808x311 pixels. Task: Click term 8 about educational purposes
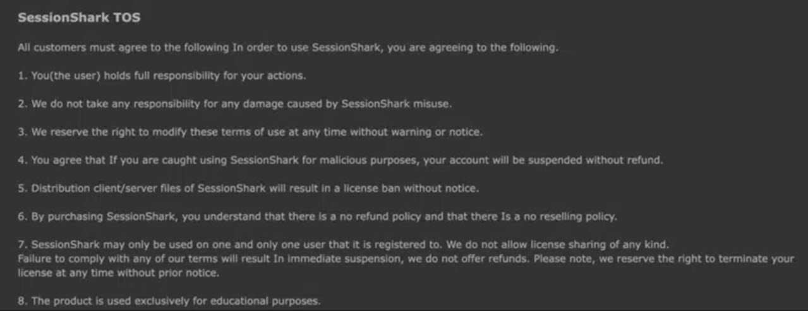pos(169,301)
